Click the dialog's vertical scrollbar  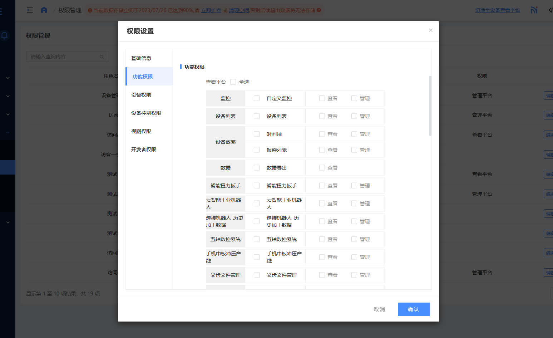(430, 106)
